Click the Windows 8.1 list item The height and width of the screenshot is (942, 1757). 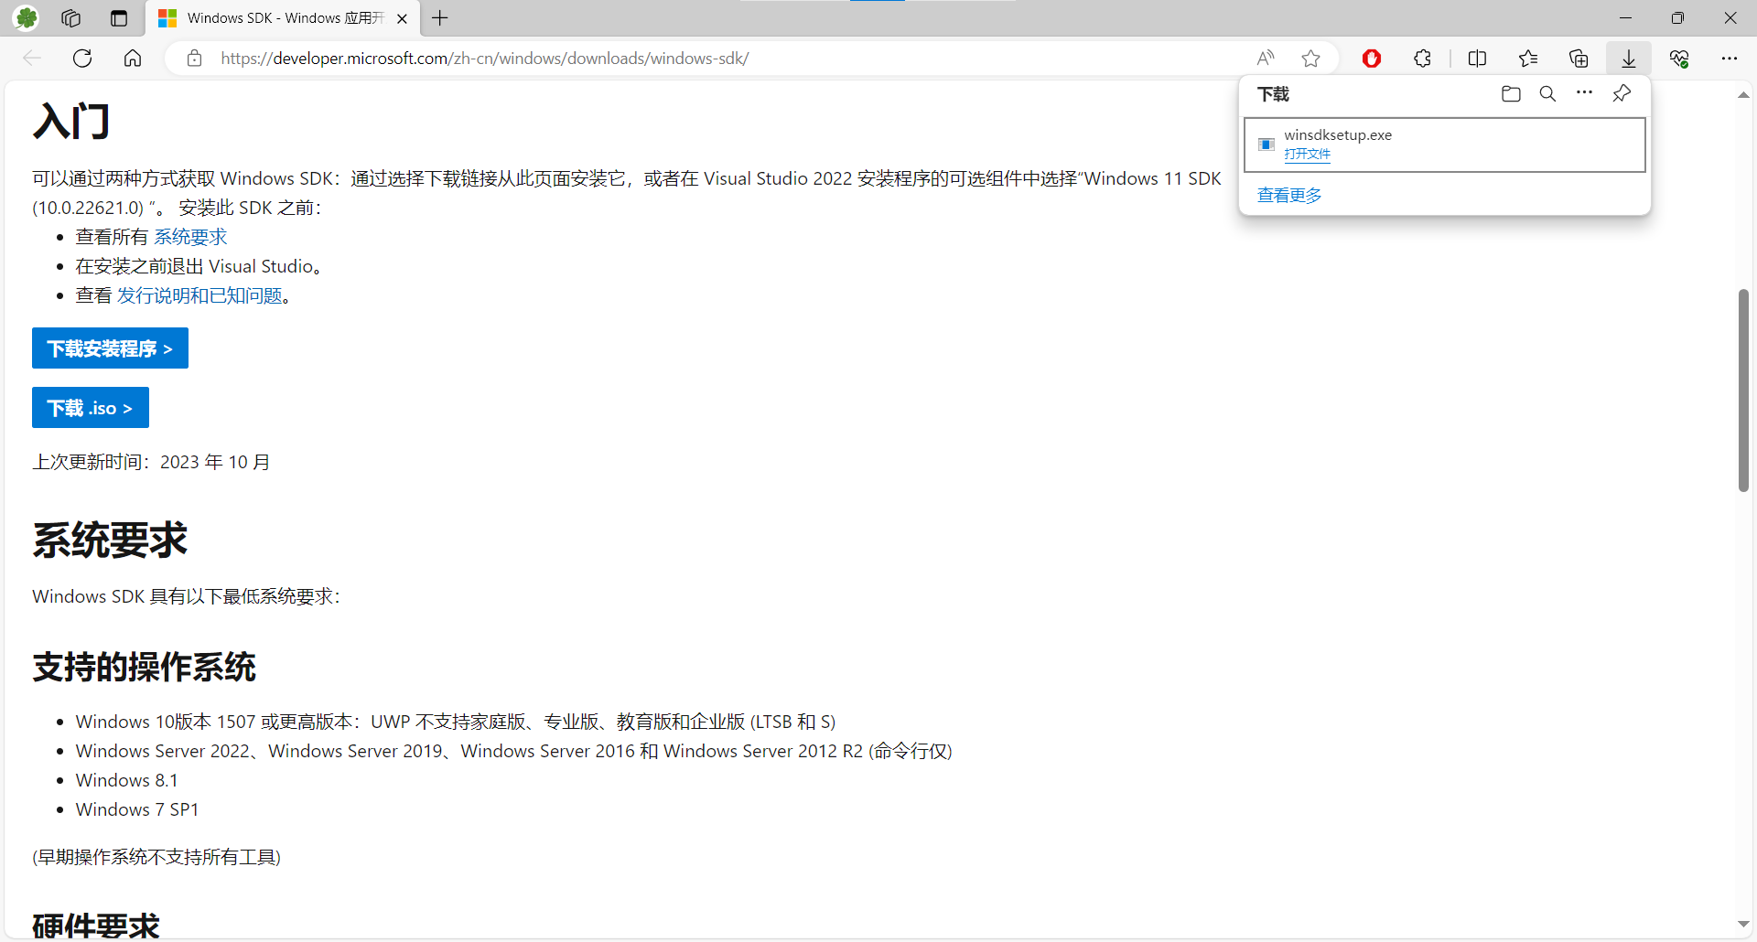point(126,780)
